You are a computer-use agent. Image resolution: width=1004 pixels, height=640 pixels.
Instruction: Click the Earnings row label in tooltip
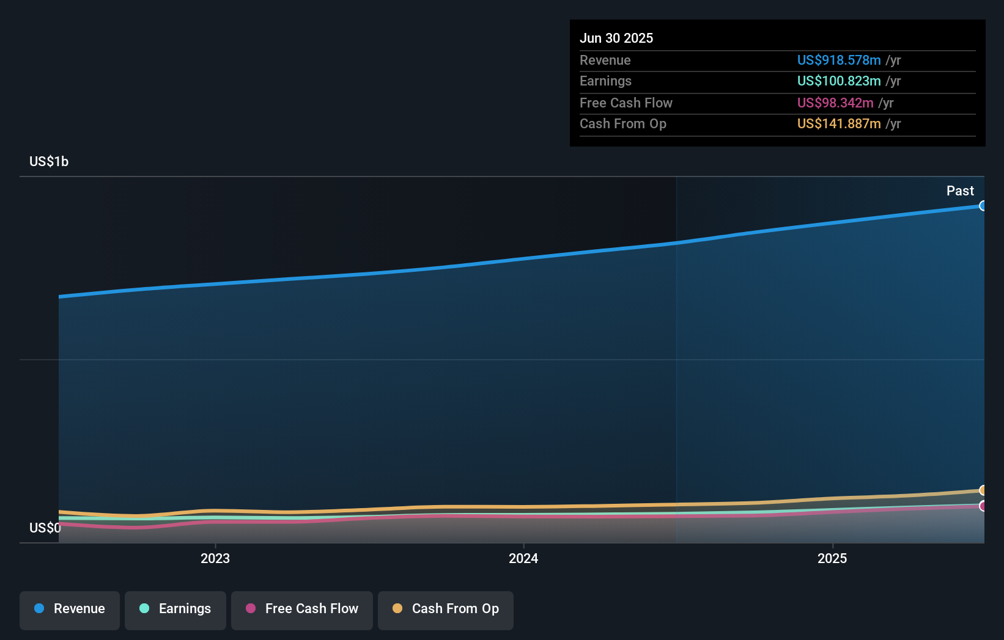click(605, 81)
